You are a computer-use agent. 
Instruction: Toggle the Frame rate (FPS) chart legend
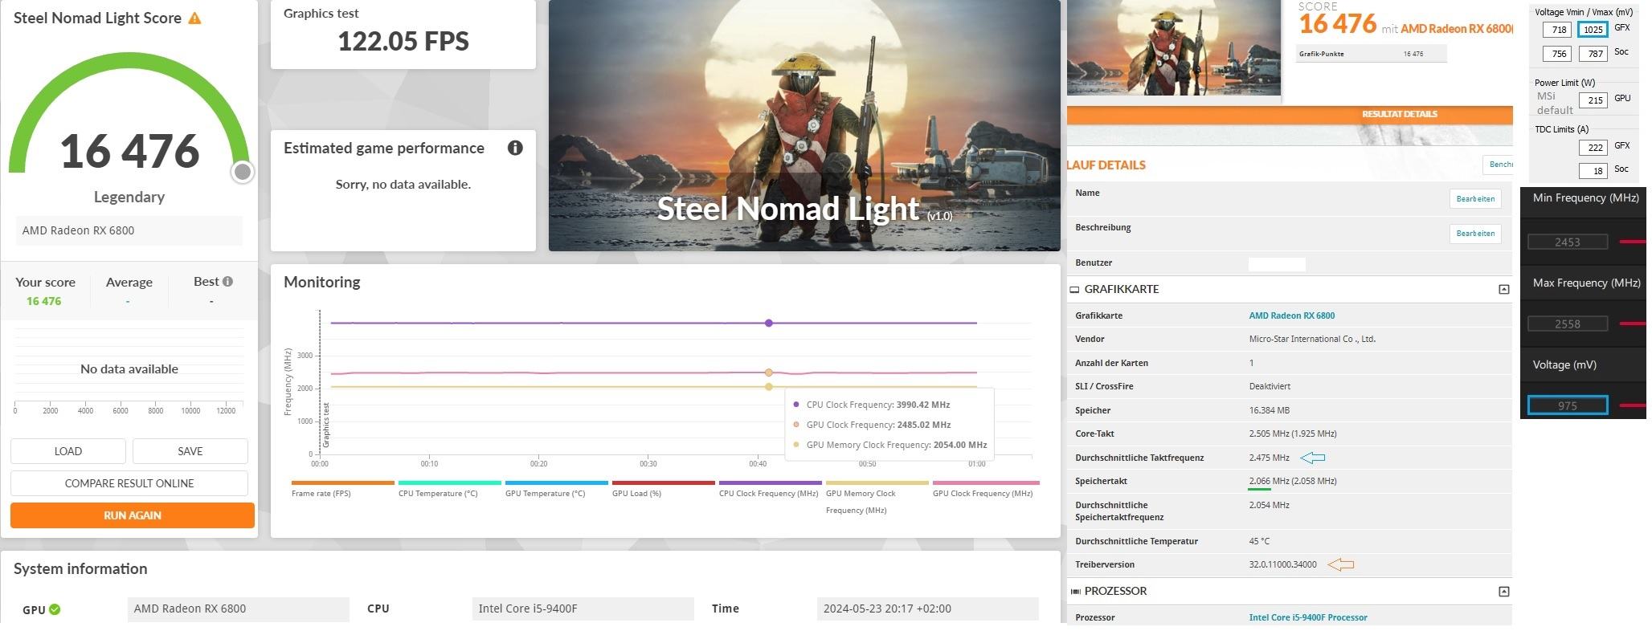click(343, 488)
